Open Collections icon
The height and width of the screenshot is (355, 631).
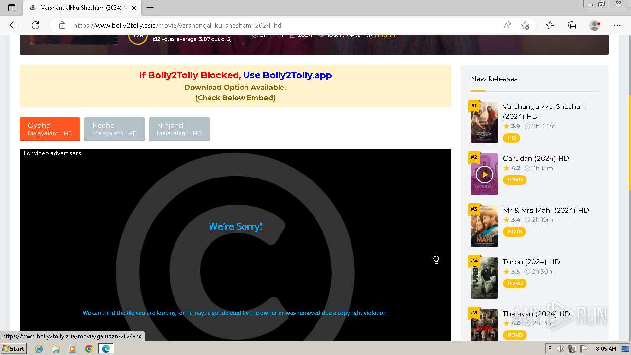[x=572, y=25]
